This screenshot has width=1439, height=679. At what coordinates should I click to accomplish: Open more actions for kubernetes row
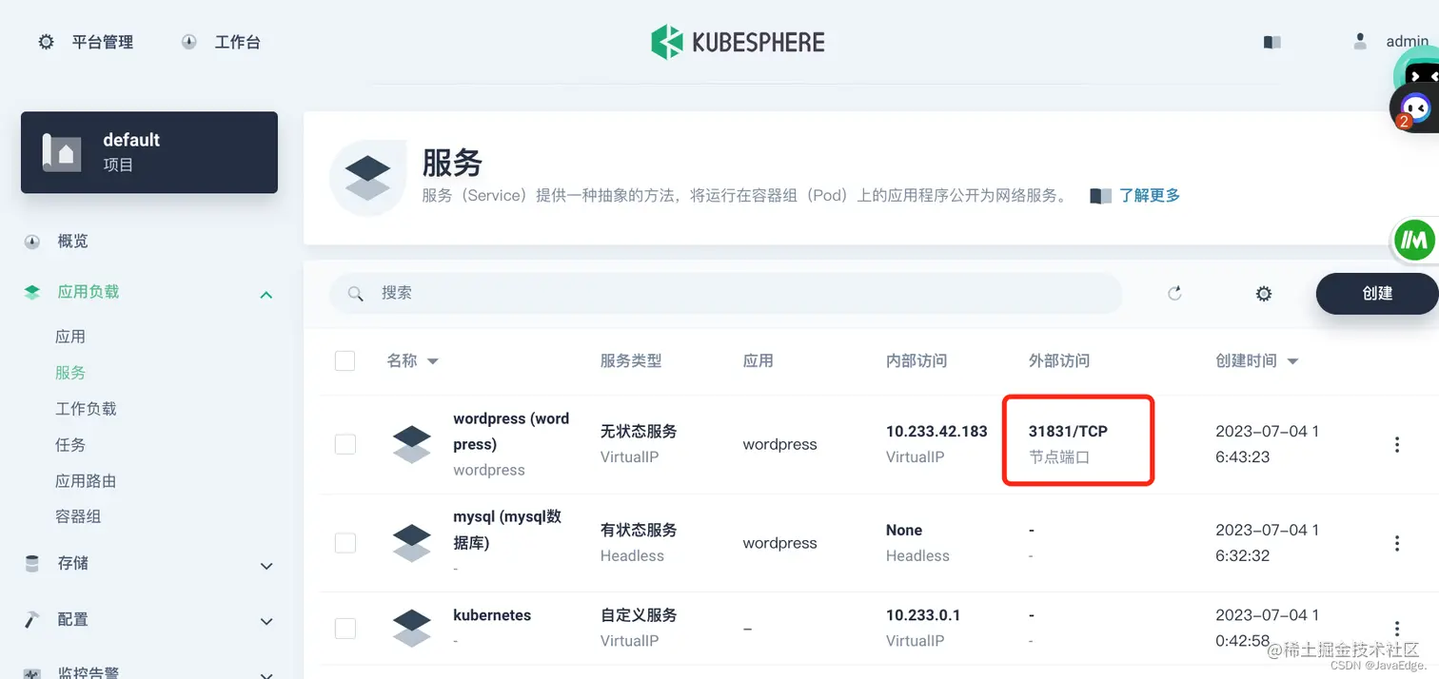coord(1397,628)
